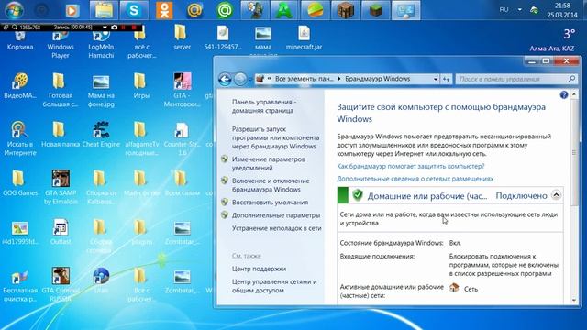Open the Windows Start orb
Image resolution: width=587 pixels, height=330 pixels.
(x=15, y=10)
